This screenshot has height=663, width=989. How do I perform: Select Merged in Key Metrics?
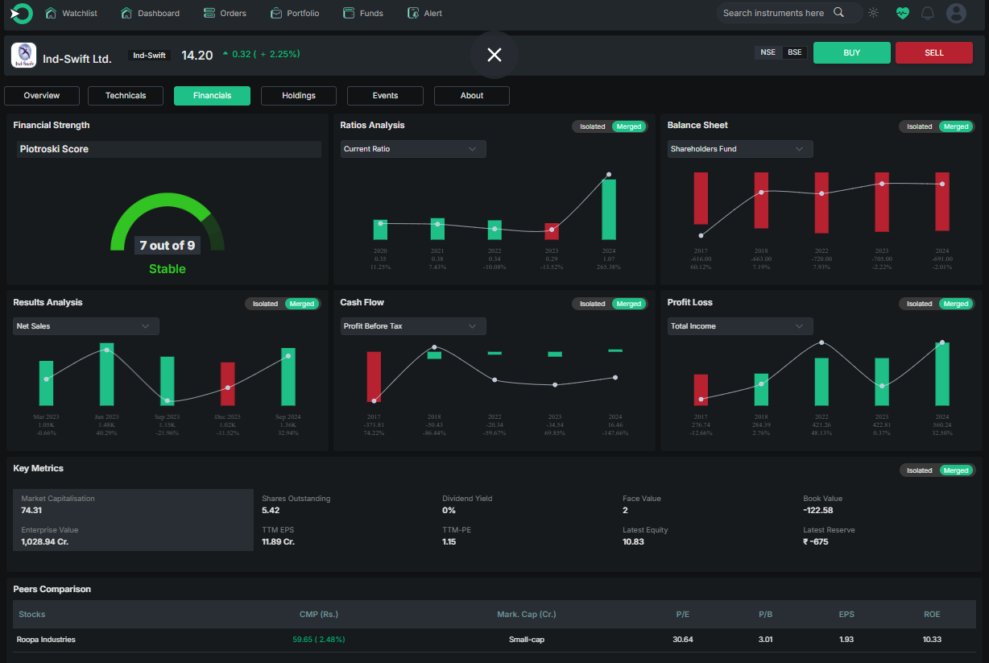tap(956, 470)
